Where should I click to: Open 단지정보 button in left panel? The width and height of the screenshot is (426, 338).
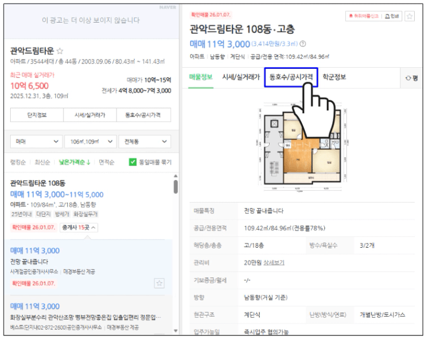pyautogui.click(x=37, y=115)
